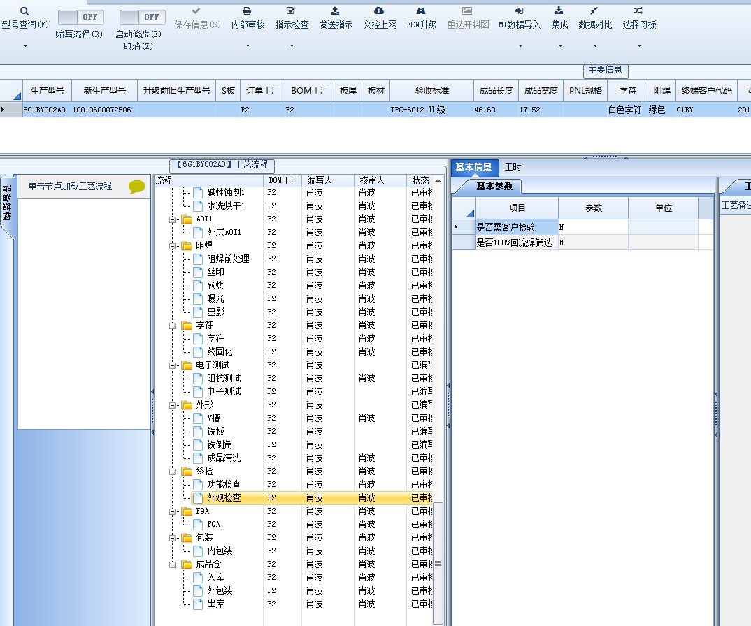This screenshot has width=751, height=626.
Task: Click the 外形 folder icon
Action: click(x=187, y=405)
